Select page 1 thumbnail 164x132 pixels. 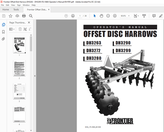pyautogui.click(x=19, y=45)
